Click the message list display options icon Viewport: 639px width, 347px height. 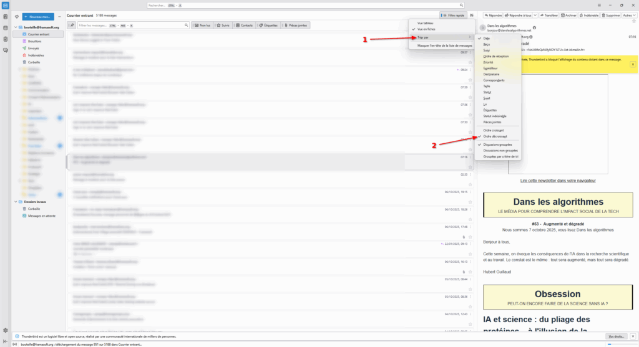472,15
